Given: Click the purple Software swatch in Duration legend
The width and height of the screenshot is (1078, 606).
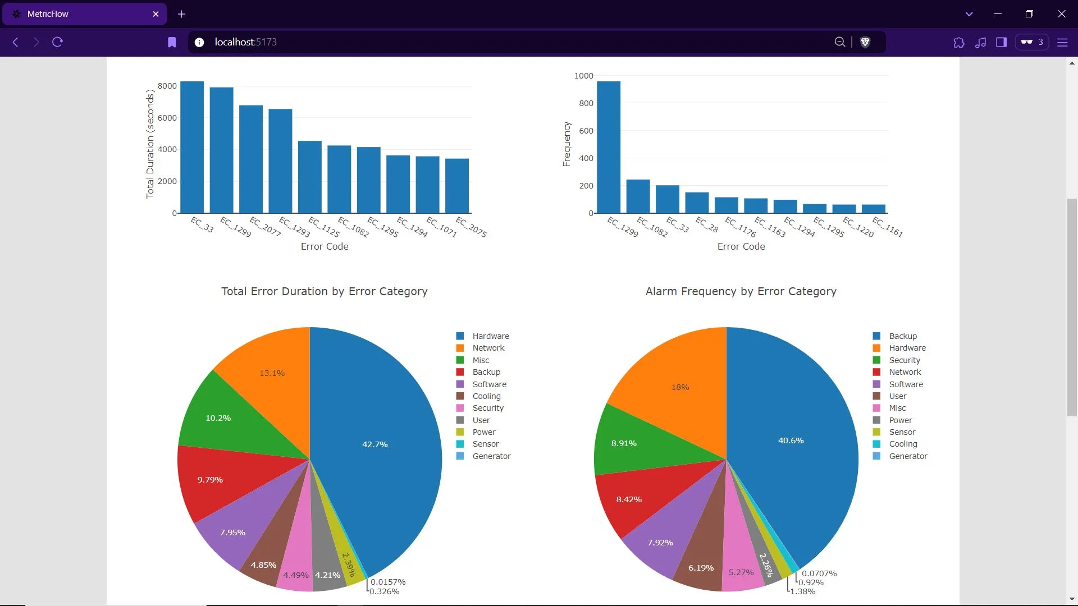Looking at the screenshot, I should click(x=460, y=384).
